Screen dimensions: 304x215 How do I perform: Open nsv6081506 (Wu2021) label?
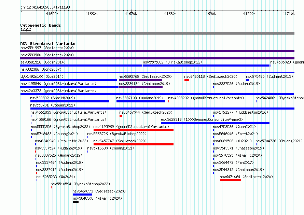(232, 141)
